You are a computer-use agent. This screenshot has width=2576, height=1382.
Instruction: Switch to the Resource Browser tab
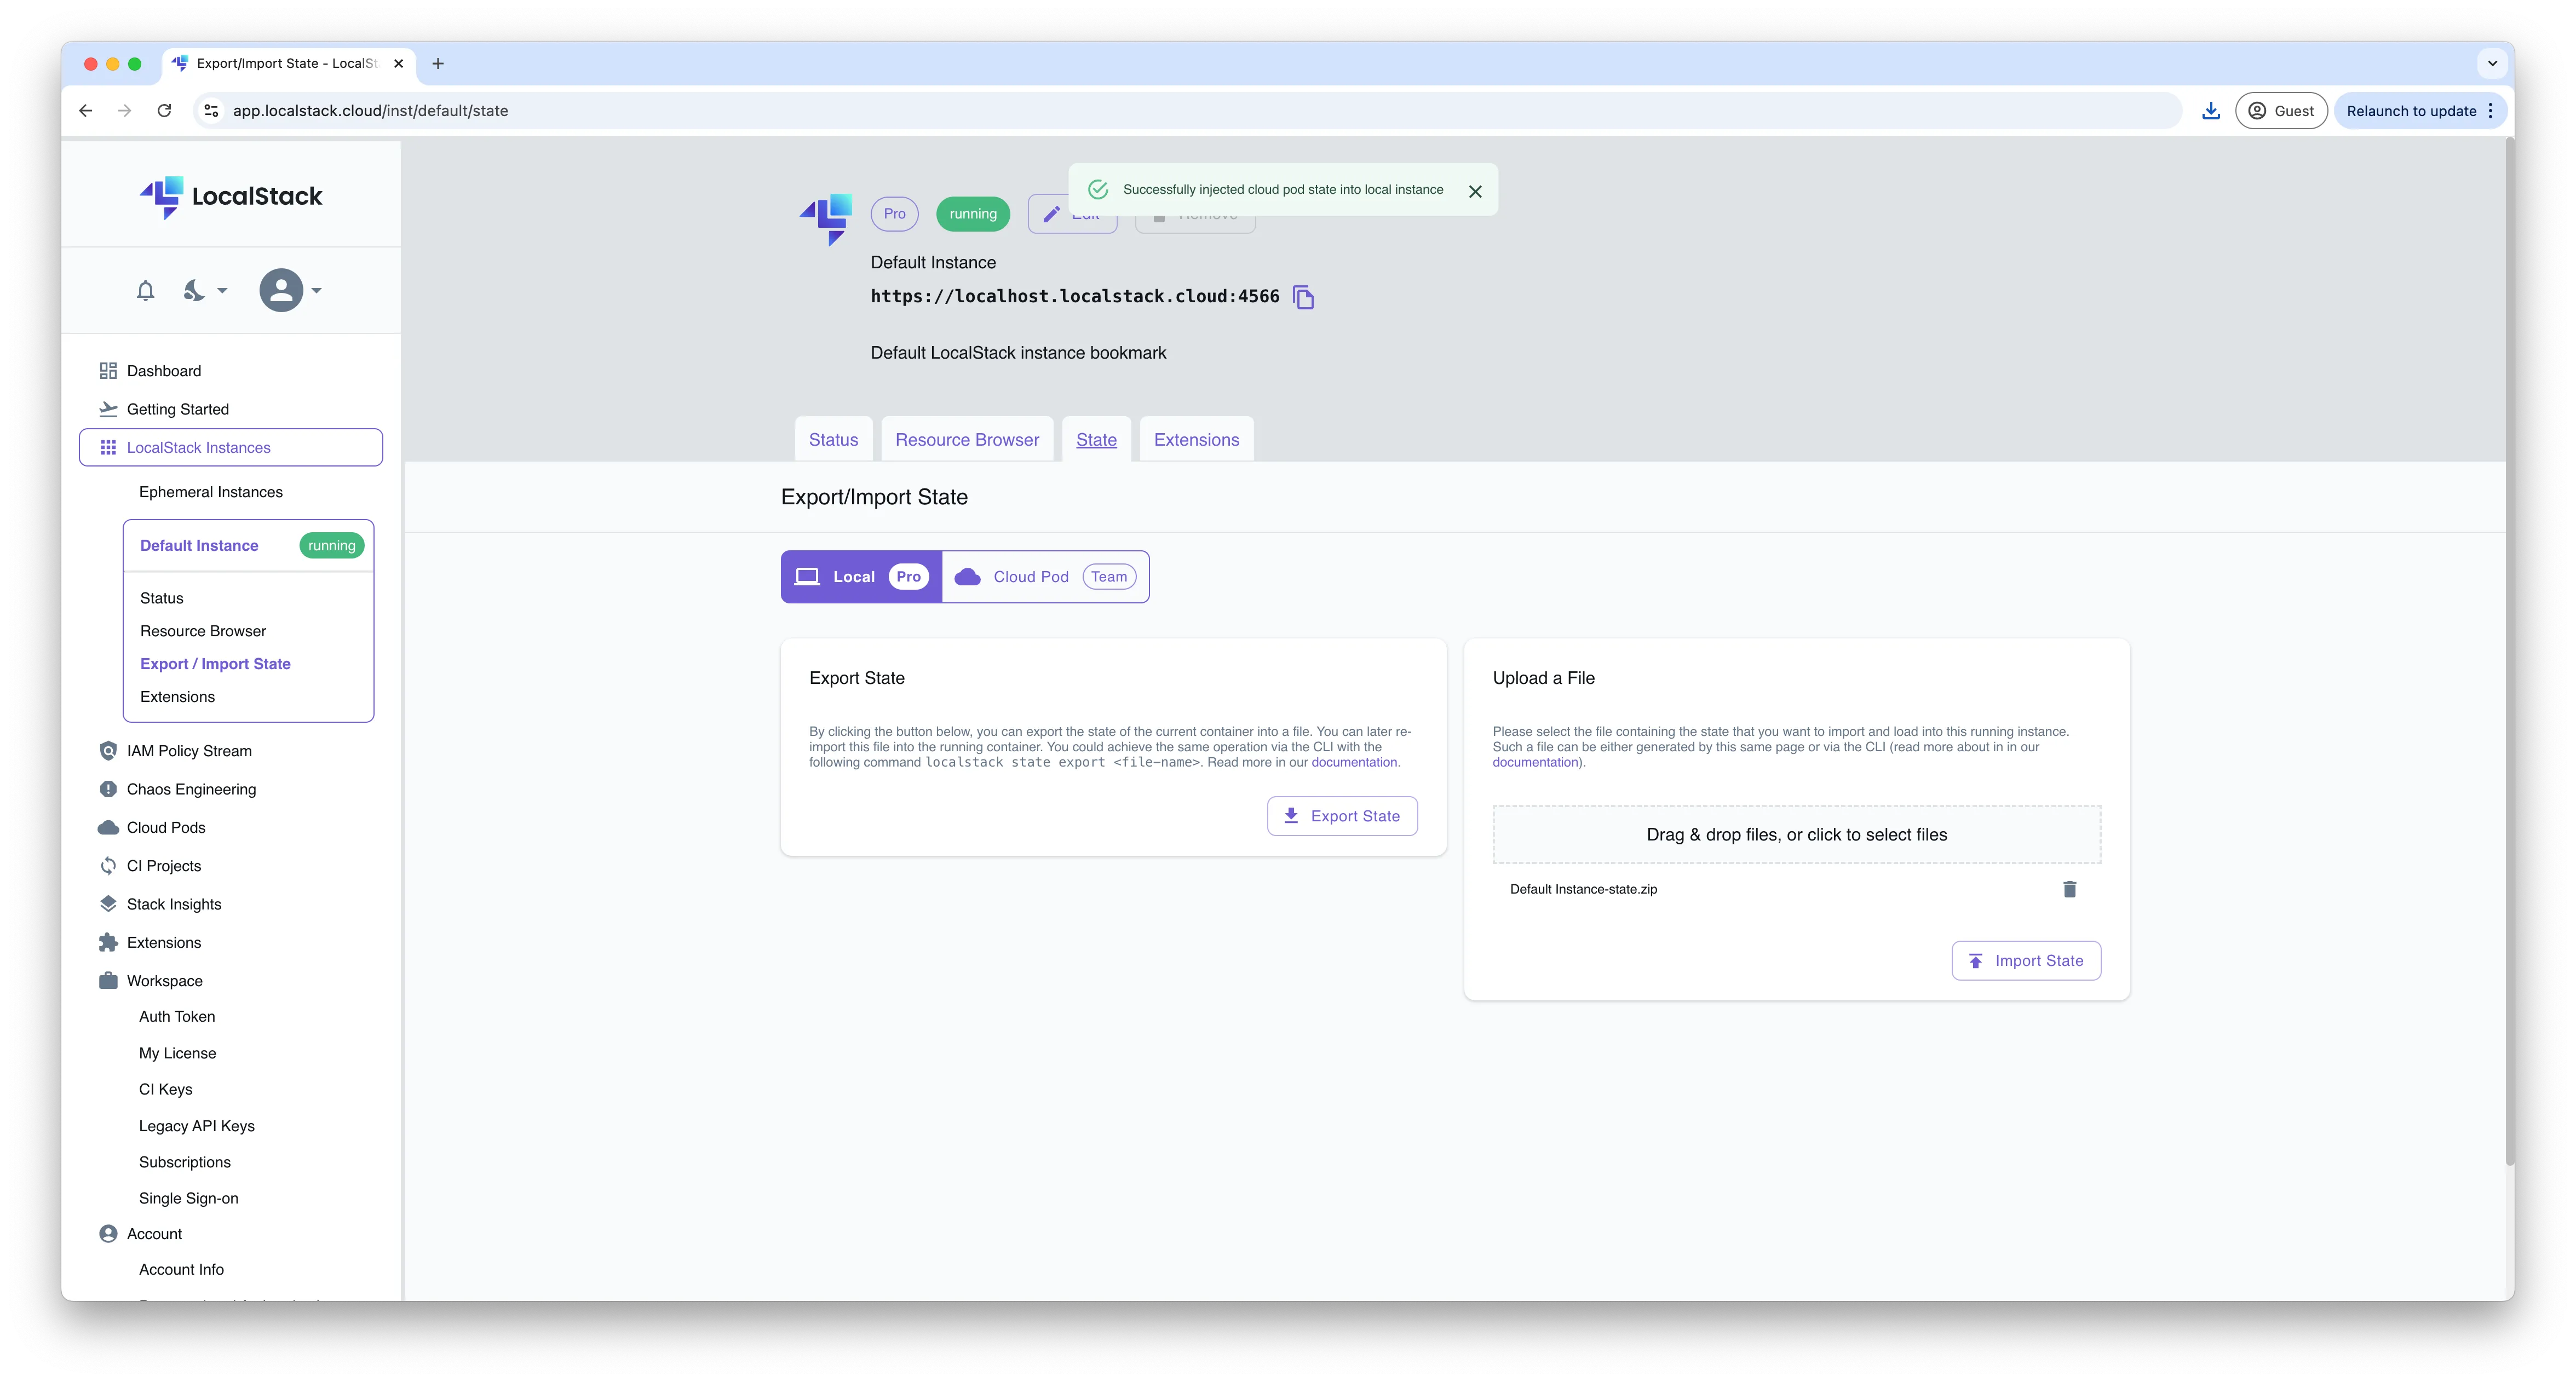tap(966, 439)
